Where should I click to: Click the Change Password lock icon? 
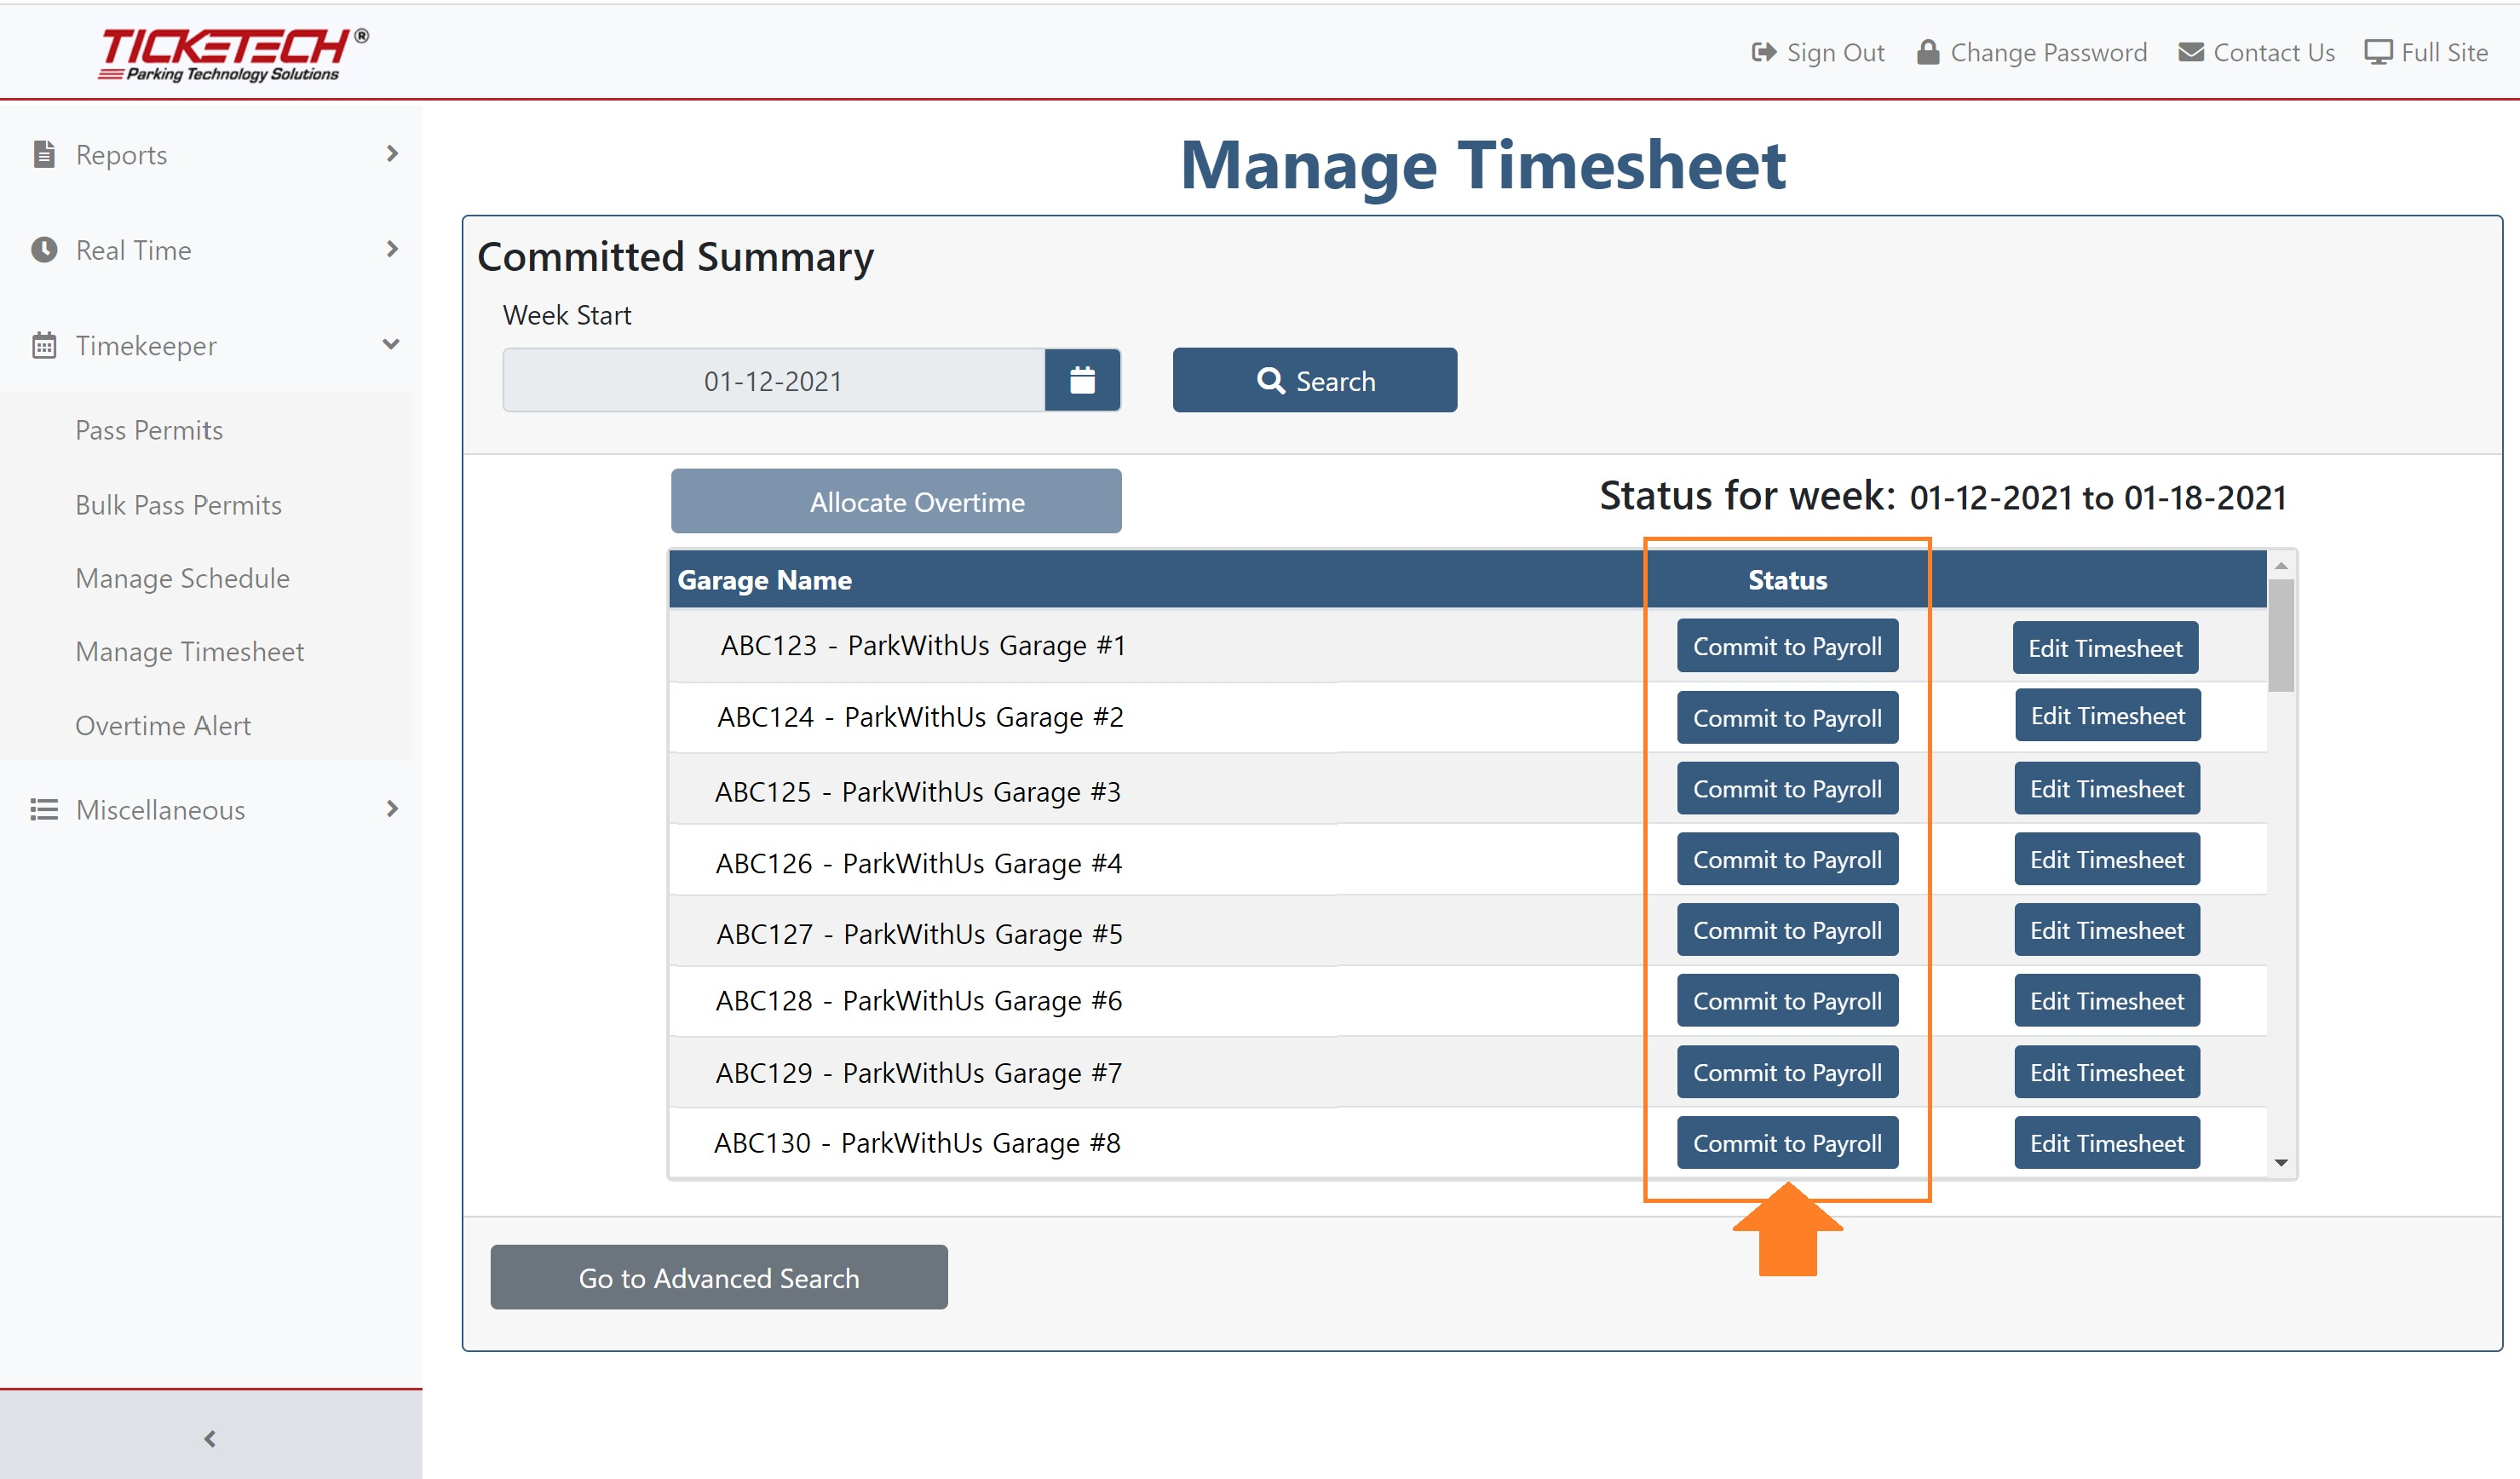(1927, 52)
